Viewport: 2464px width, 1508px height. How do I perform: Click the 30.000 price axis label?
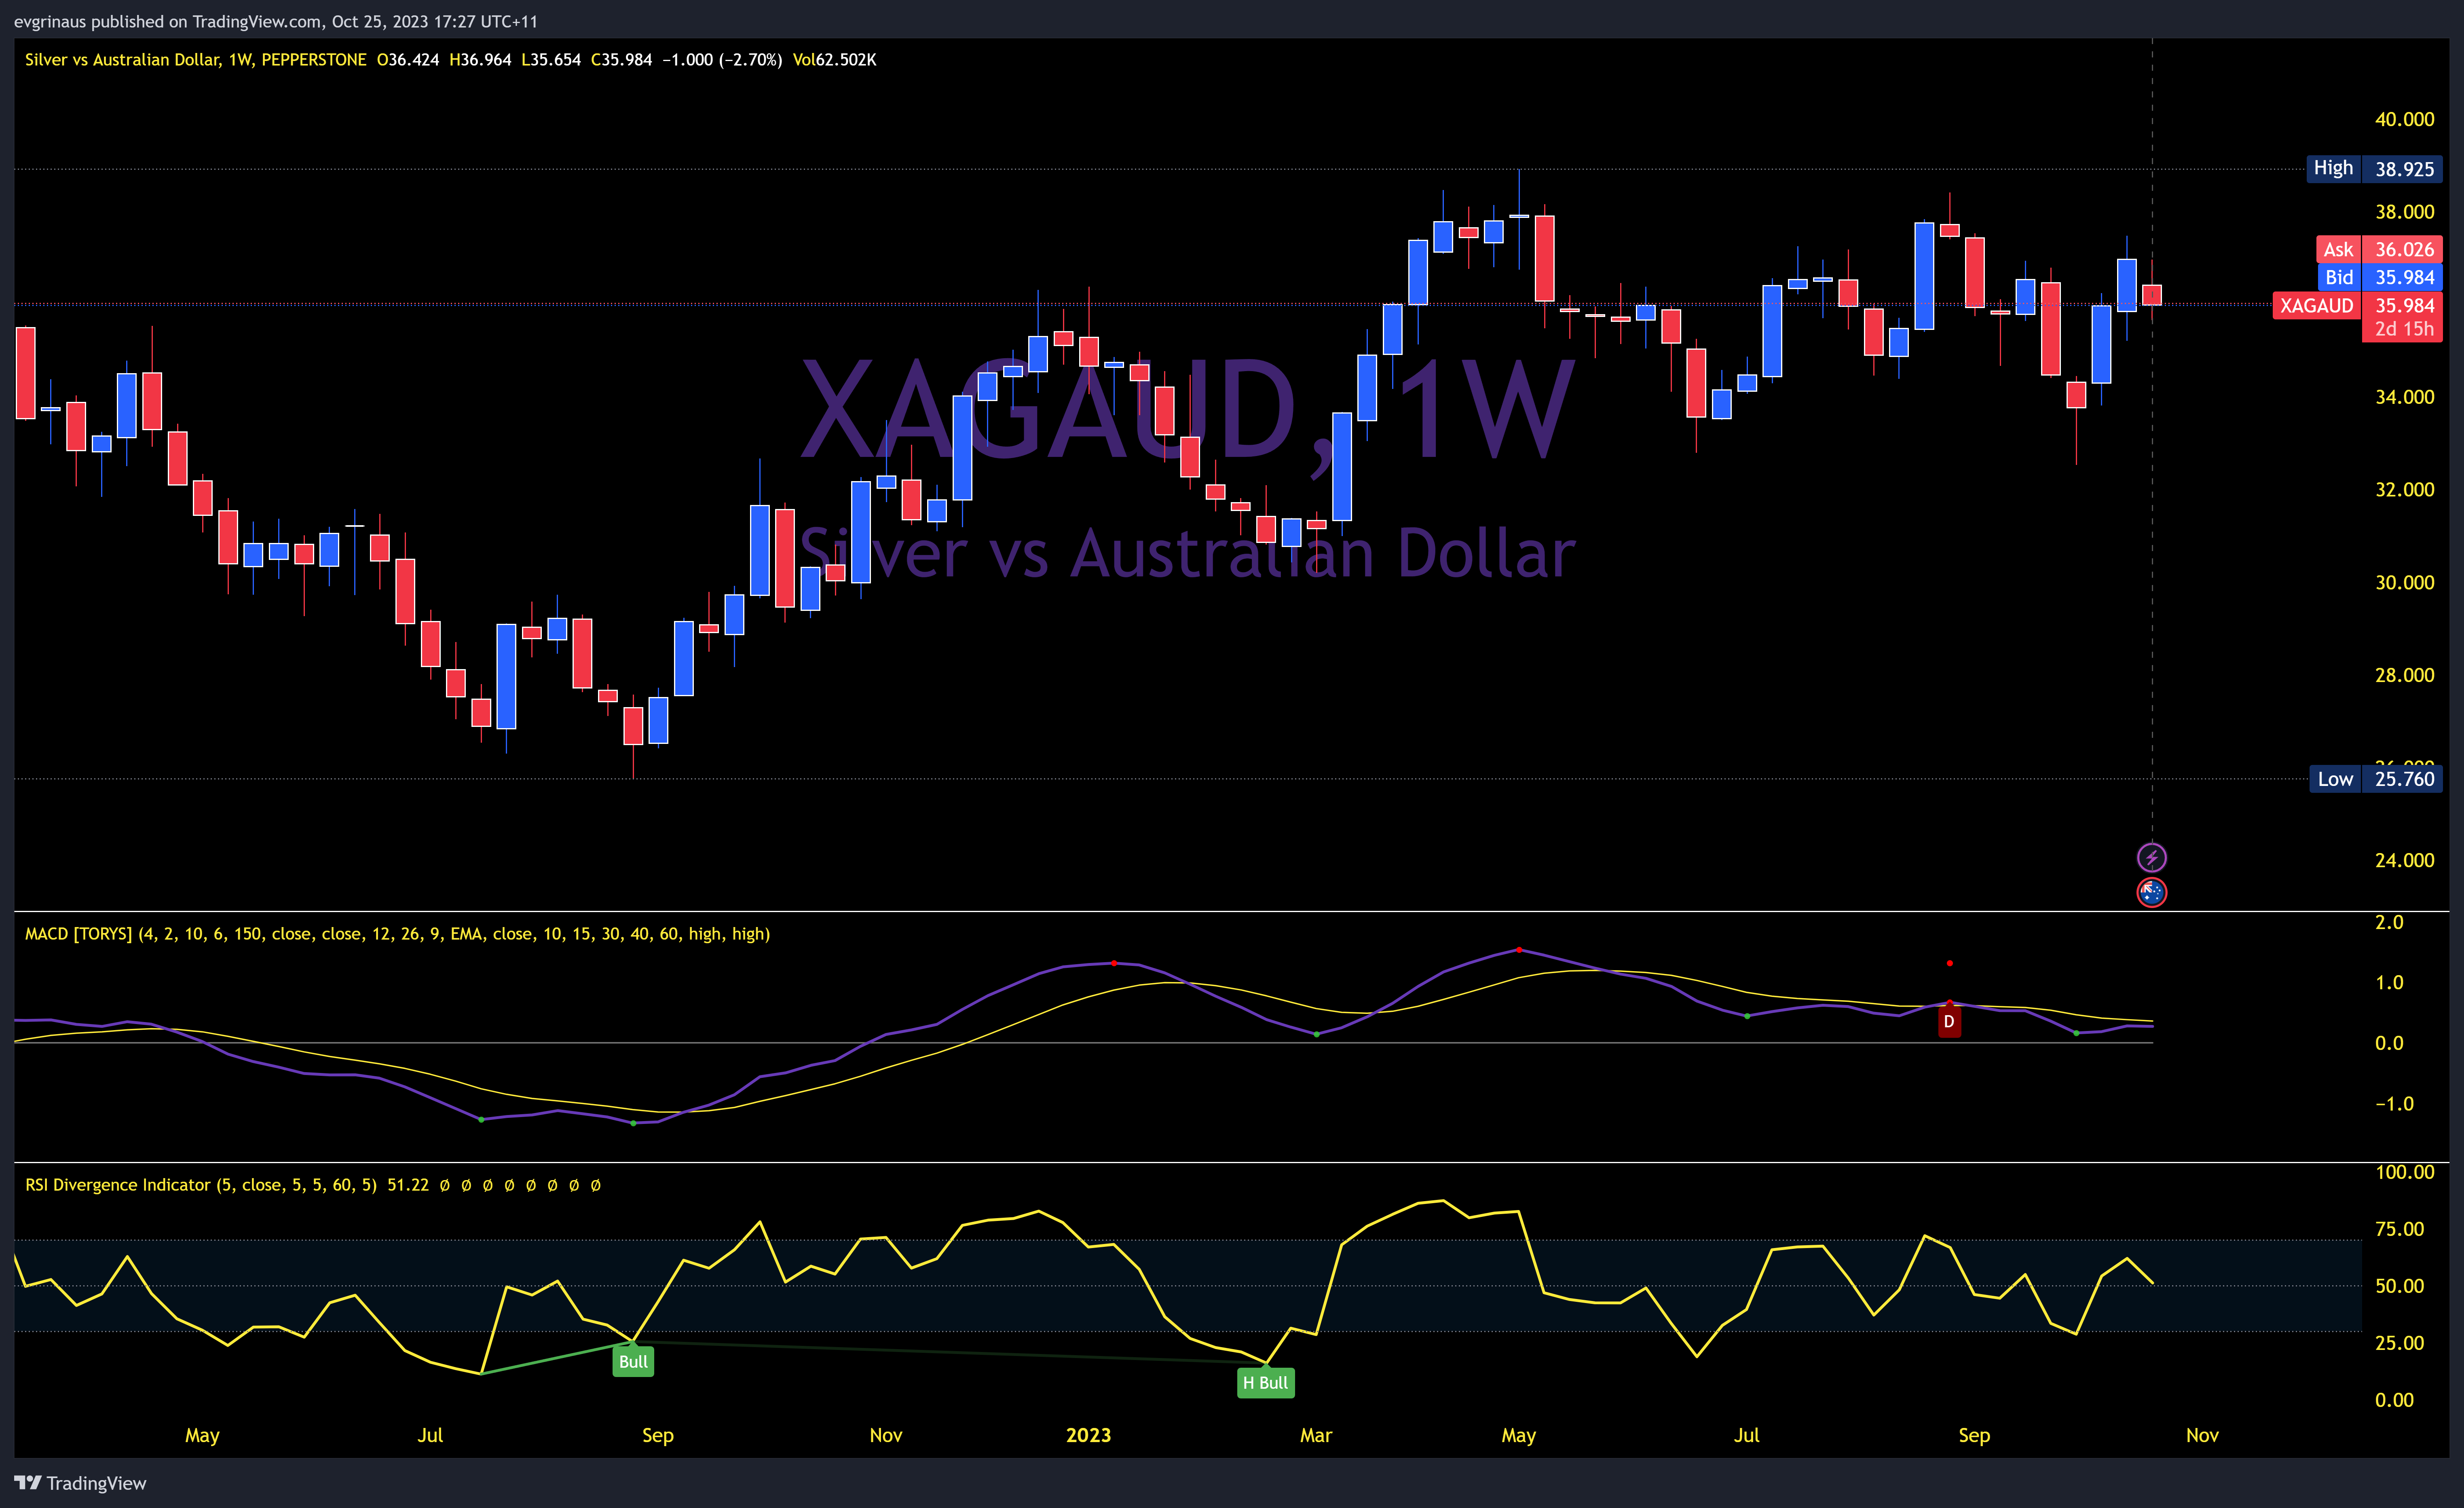2404,582
